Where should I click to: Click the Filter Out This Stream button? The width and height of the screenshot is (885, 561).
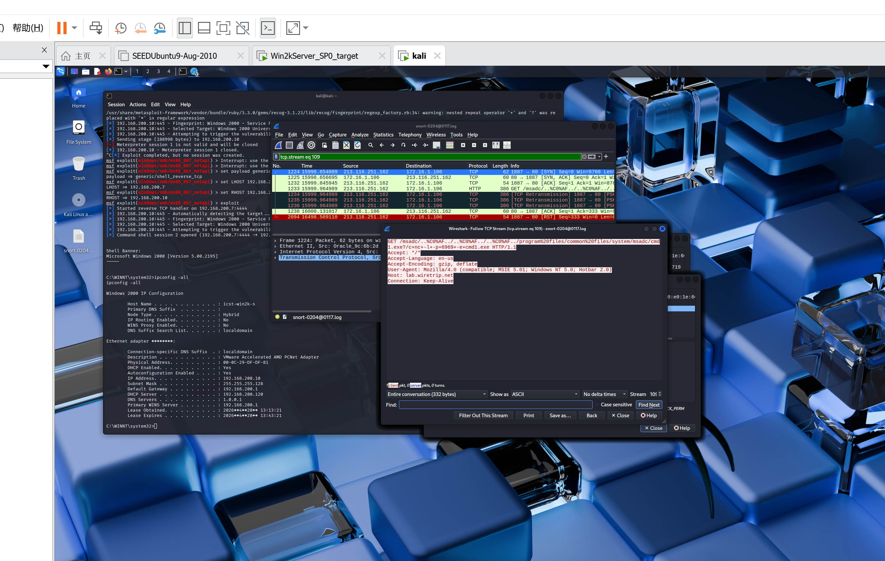(483, 415)
